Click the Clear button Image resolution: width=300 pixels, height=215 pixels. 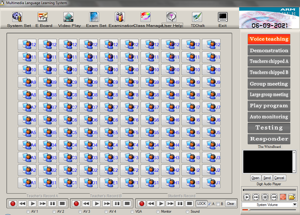231,204
